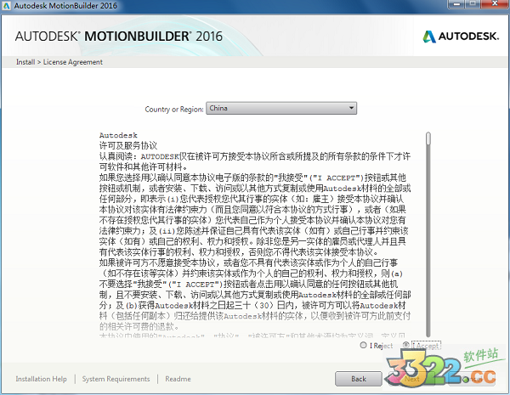The image size is (510, 395).
Task: Close the MotionBuilder installer window
Action: (x=494, y=4)
